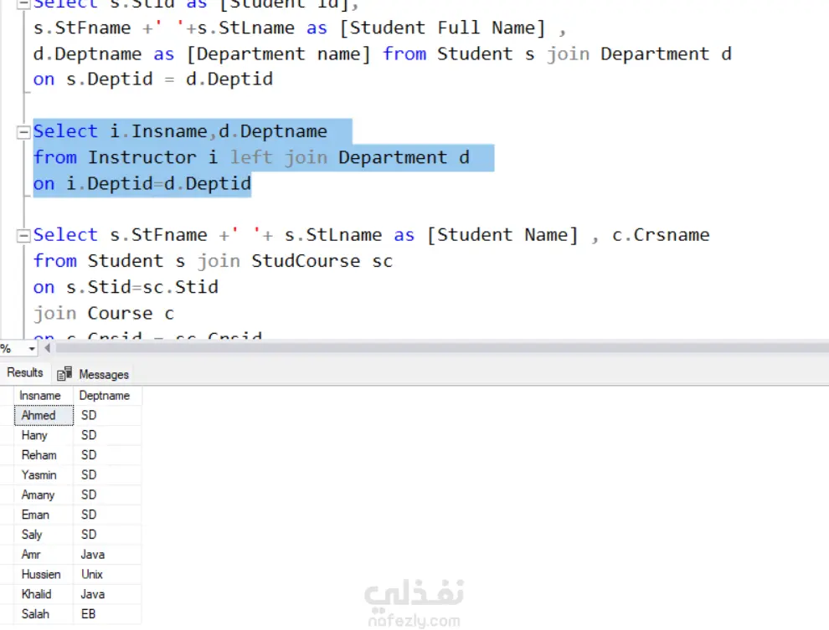Open the zoom percentage dropdown

click(32, 349)
